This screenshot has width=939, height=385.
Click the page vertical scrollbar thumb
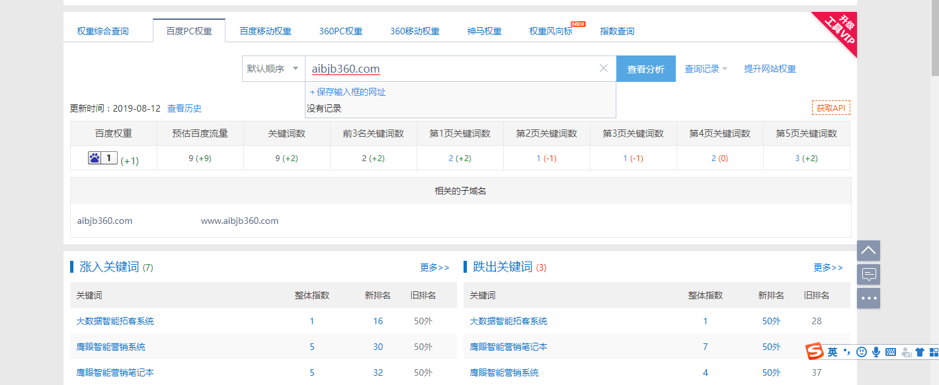(x=934, y=36)
